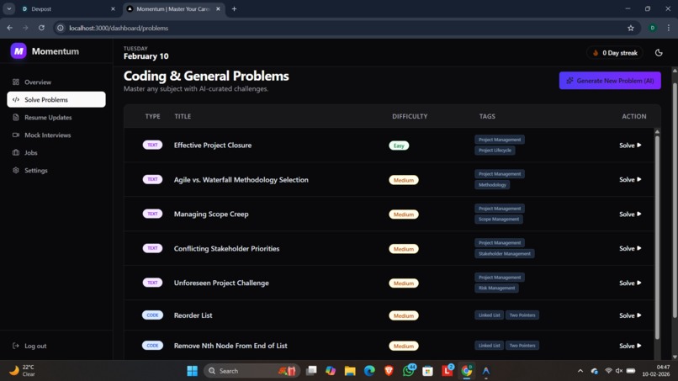Open Brave browser from taskbar
The height and width of the screenshot is (381, 678).
point(389,371)
